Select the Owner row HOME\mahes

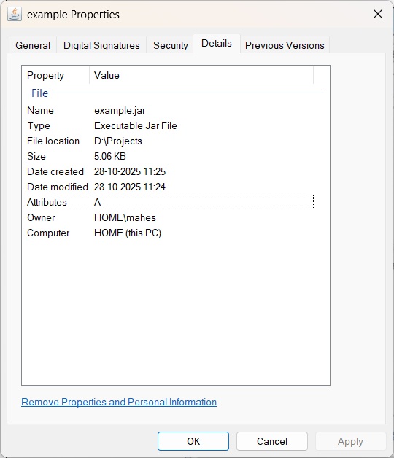coord(169,217)
